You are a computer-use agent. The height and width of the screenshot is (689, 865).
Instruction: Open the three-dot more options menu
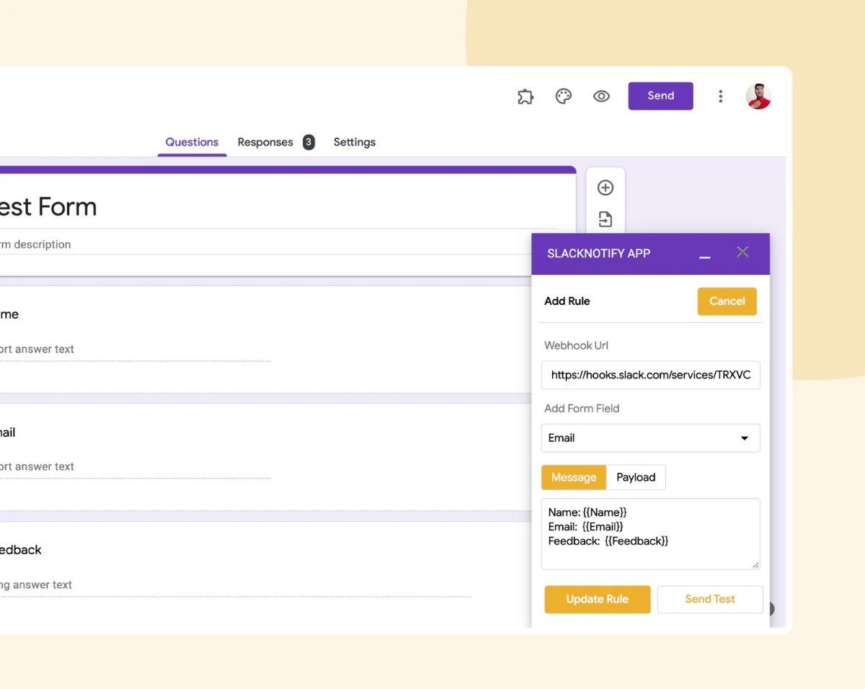click(720, 97)
